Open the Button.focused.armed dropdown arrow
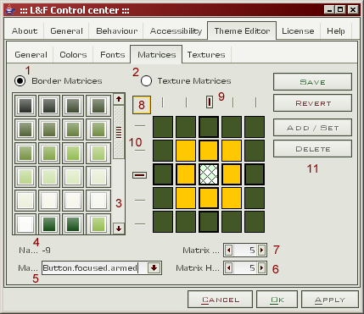The height and width of the screenshot is (314, 364). [154, 267]
